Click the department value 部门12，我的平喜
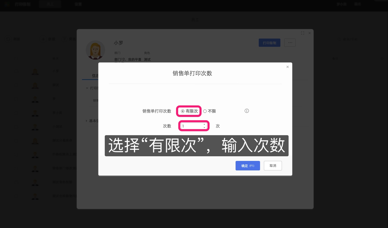The height and width of the screenshot is (228, 388). click(x=128, y=59)
